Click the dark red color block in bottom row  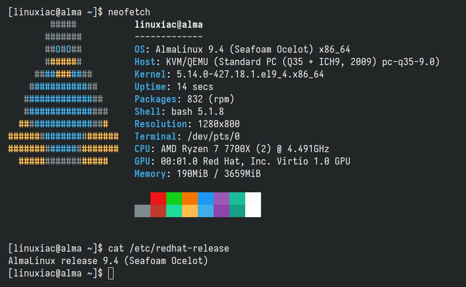[x=158, y=211]
